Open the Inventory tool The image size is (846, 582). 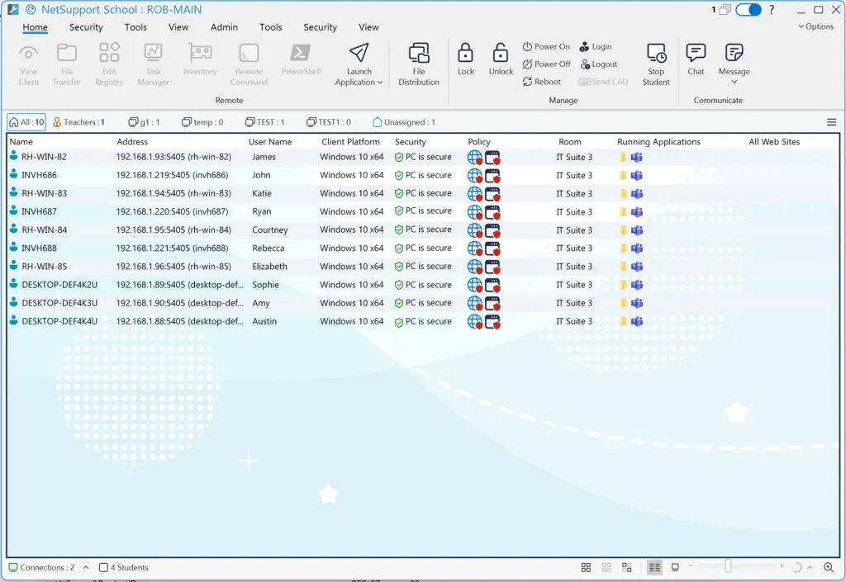200,59
